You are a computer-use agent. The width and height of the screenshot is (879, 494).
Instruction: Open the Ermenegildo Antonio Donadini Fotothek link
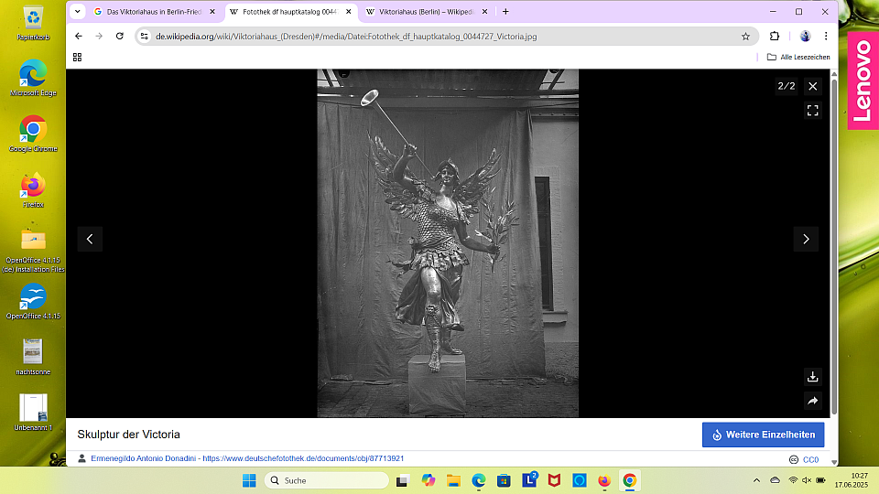pyautogui.click(x=247, y=458)
